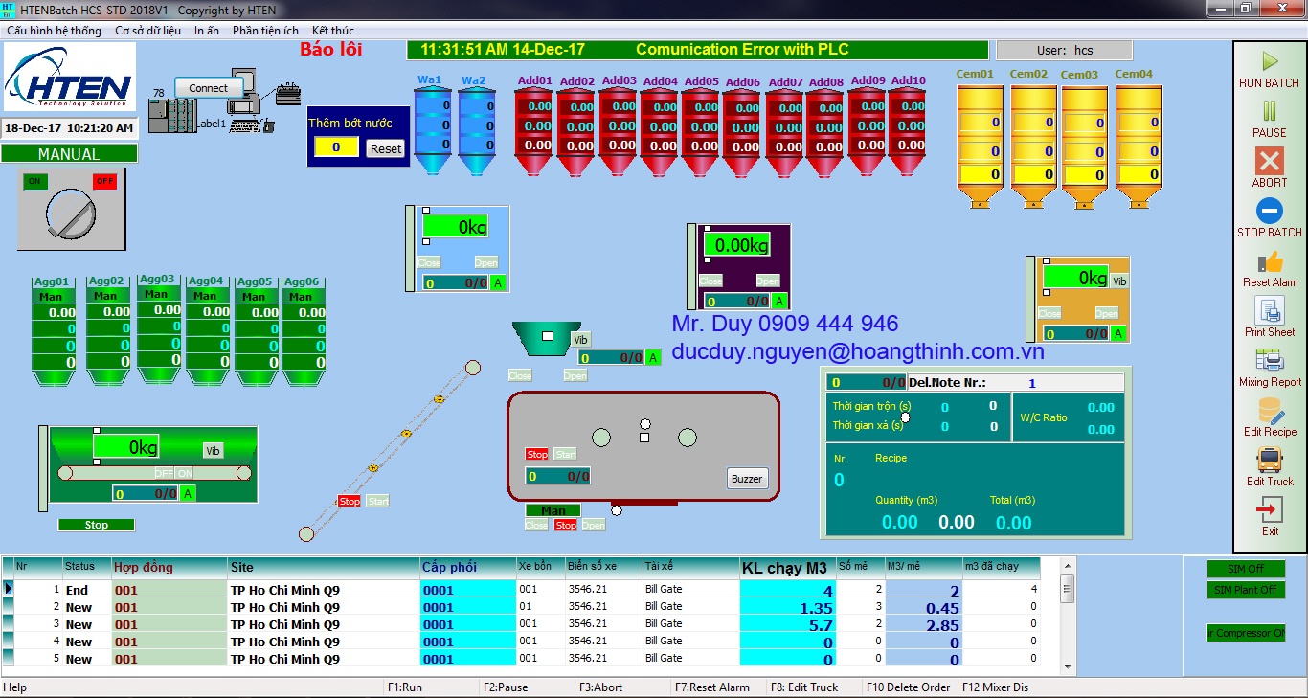
Task: Toggle the SIM Off button
Action: click(1246, 569)
